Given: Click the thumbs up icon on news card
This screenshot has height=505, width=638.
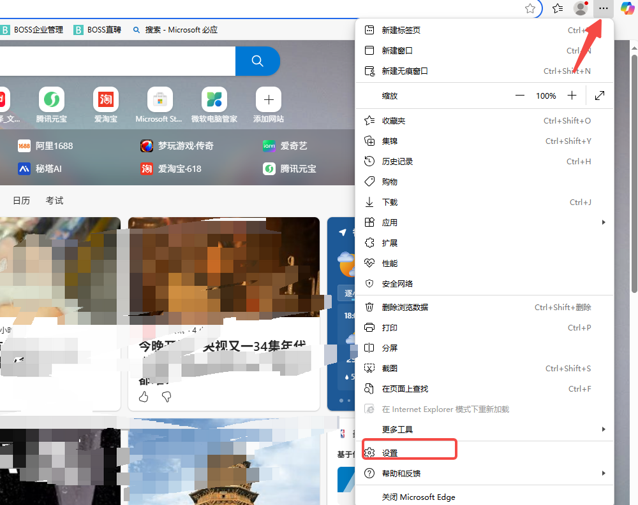Looking at the screenshot, I should 144,397.
